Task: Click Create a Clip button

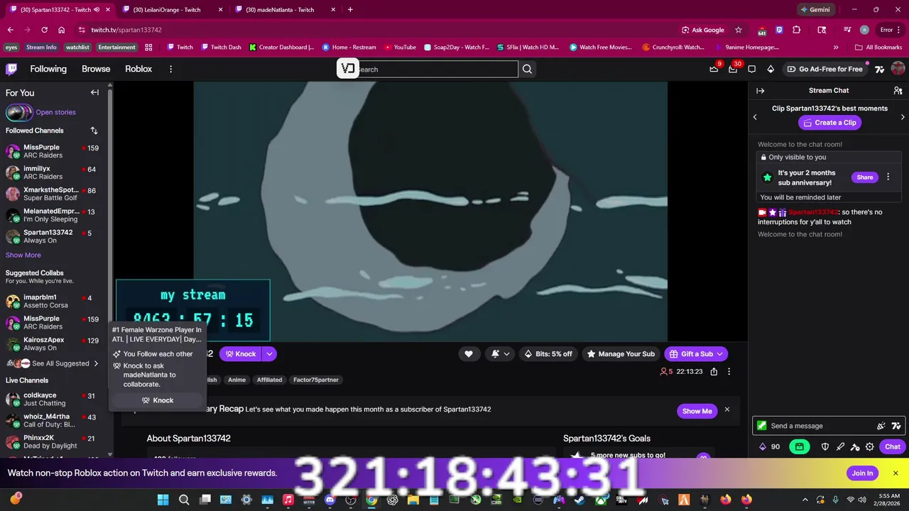Action: (x=829, y=123)
